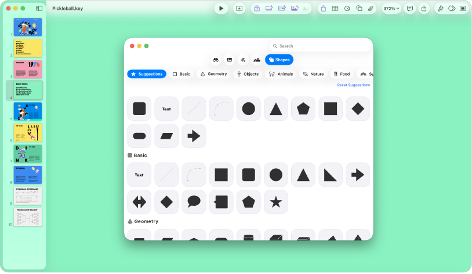Viewport: 472px width, 274px height.
Task: Play the slideshow from the toolbar
Action: (221, 9)
